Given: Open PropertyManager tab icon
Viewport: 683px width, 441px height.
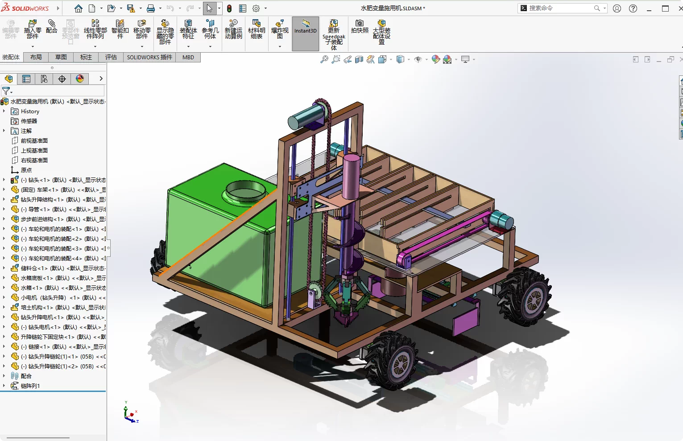Looking at the screenshot, I should (x=26, y=79).
